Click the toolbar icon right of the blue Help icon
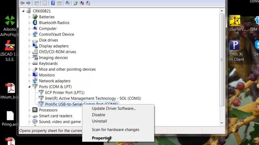The width and height of the screenshot is (259, 145). point(59,3)
